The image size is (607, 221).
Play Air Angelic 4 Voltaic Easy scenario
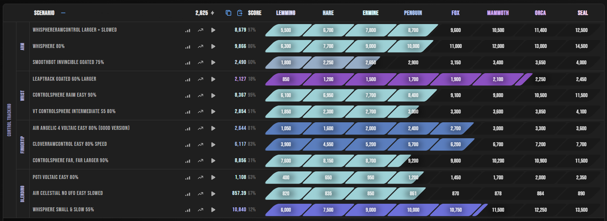pyautogui.click(x=213, y=128)
